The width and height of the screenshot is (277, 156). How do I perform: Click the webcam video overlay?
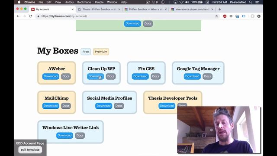pos(219,130)
